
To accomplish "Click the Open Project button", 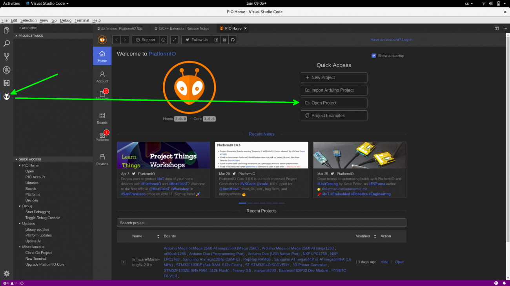I will 334,103.
